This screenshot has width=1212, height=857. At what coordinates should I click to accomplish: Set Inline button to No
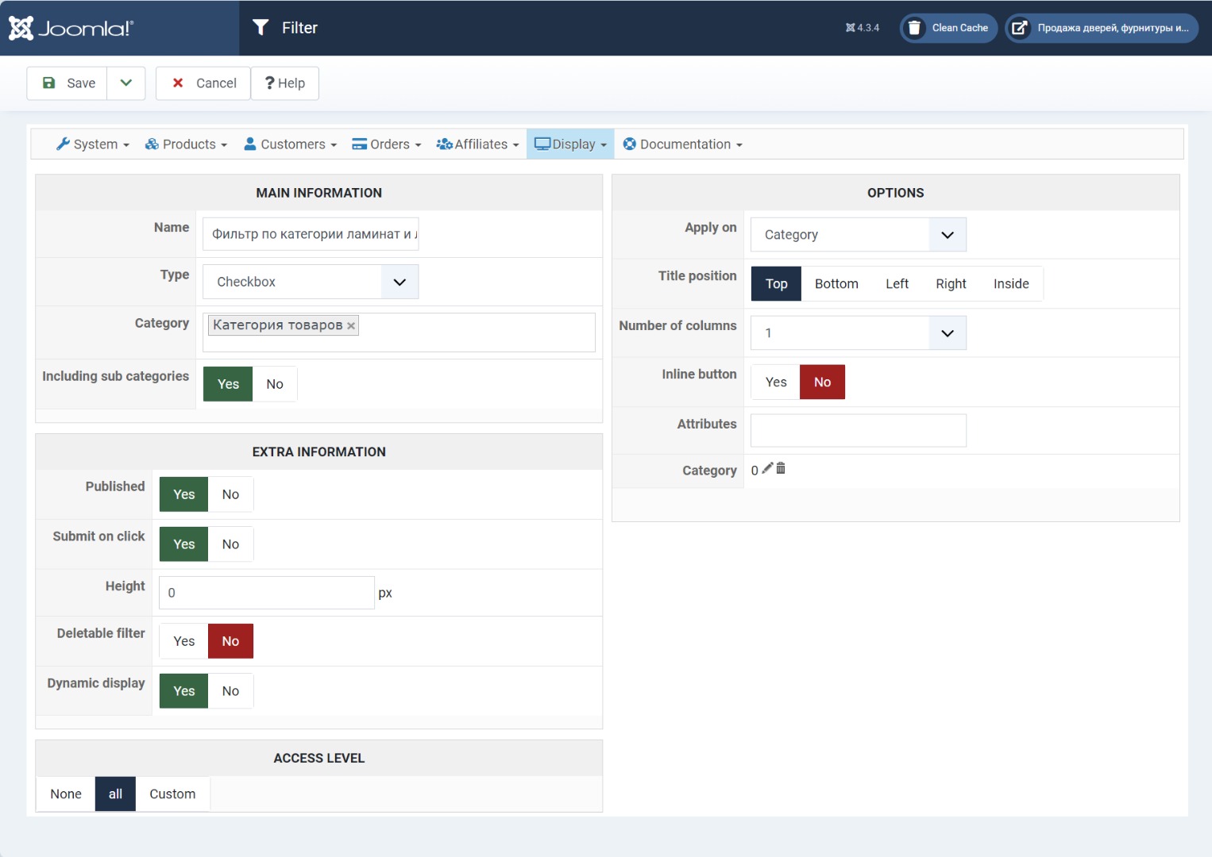point(822,382)
